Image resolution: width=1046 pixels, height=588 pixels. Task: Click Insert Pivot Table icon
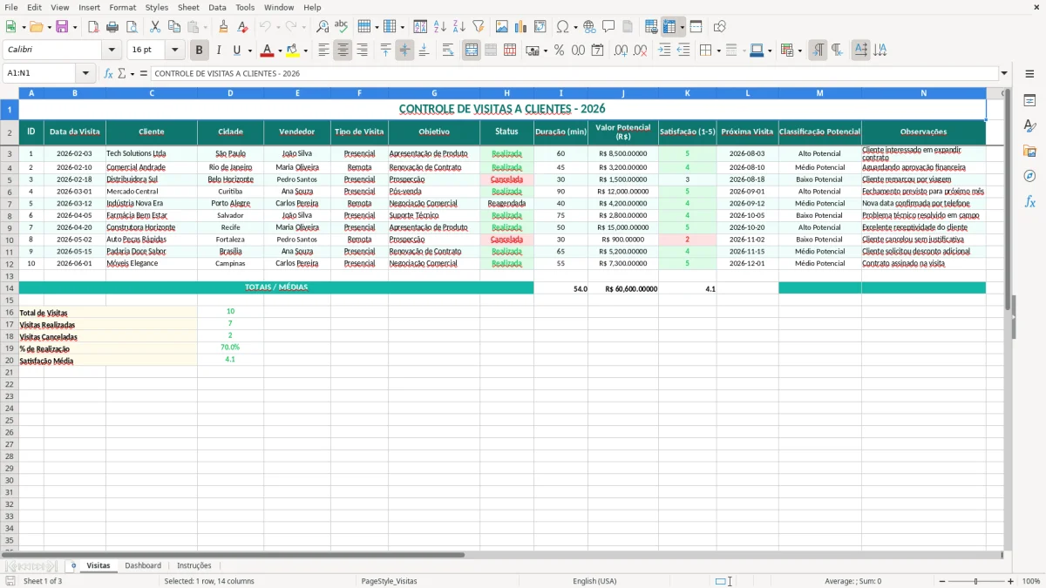(540, 27)
